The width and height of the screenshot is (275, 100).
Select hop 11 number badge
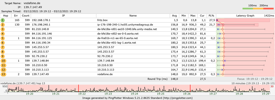tap(3, 65)
